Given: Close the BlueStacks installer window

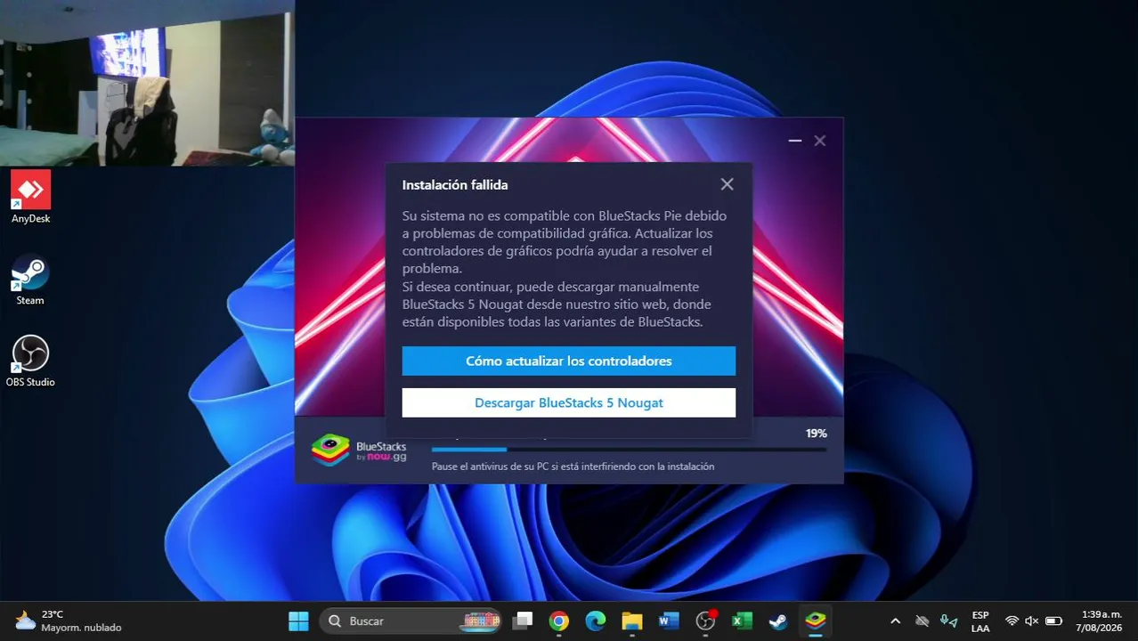Looking at the screenshot, I should click(x=820, y=141).
